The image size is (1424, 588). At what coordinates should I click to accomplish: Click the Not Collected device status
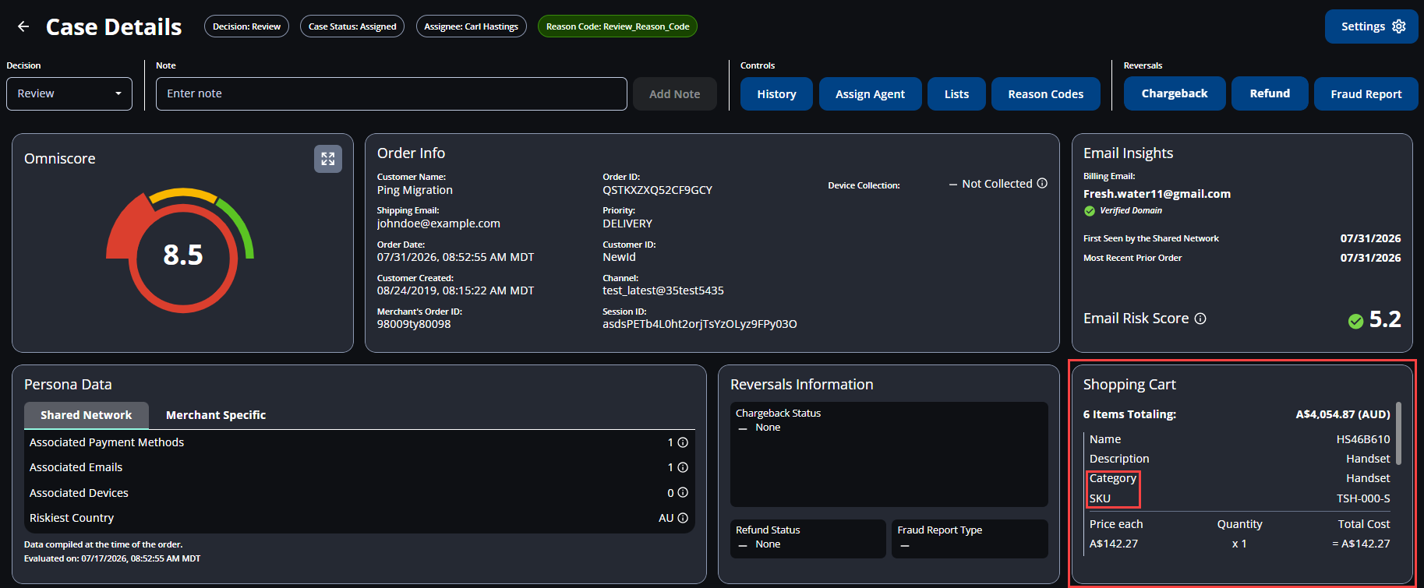[997, 184]
